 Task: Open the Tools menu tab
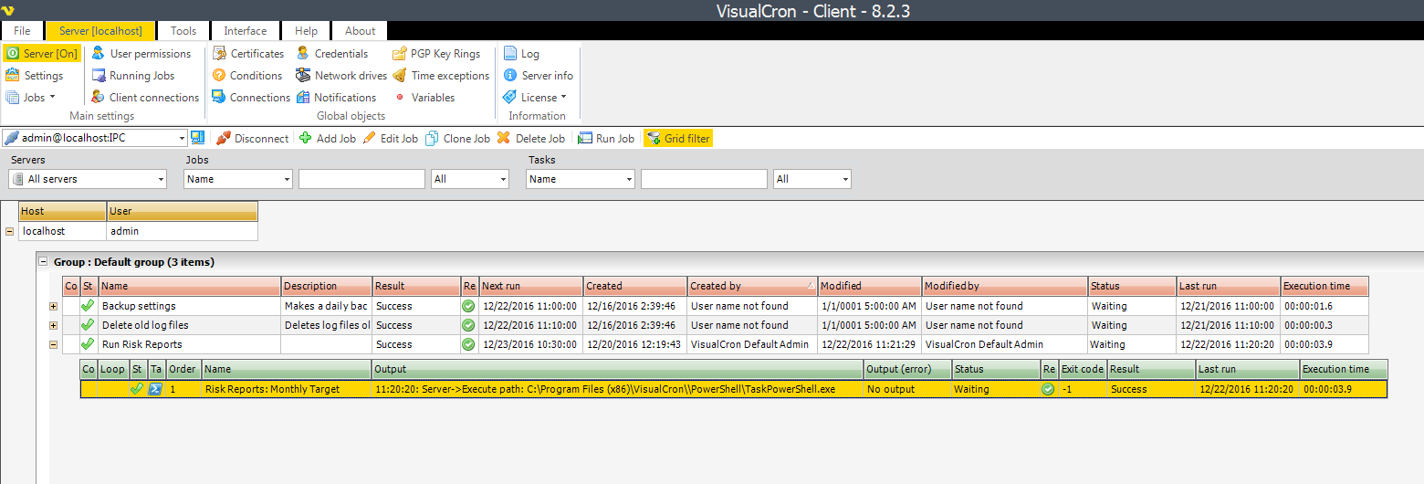coord(183,31)
